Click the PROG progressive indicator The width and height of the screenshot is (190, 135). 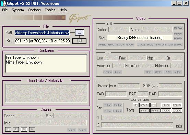(107, 72)
